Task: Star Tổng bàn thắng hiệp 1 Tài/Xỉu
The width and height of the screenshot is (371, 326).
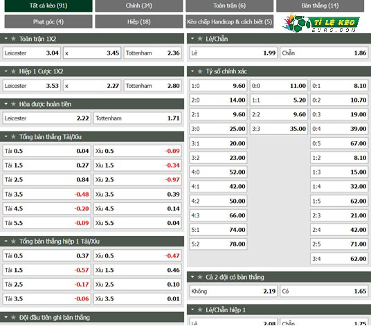Action: point(13,242)
